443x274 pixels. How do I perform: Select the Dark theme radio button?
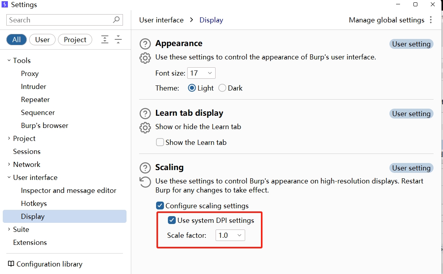tap(222, 88)
